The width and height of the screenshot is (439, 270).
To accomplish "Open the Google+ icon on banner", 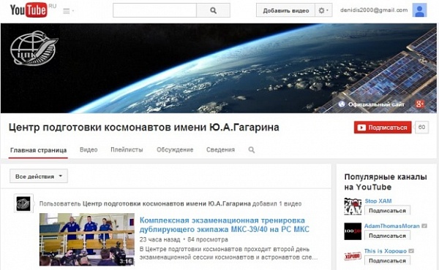I will click(420, 104).
